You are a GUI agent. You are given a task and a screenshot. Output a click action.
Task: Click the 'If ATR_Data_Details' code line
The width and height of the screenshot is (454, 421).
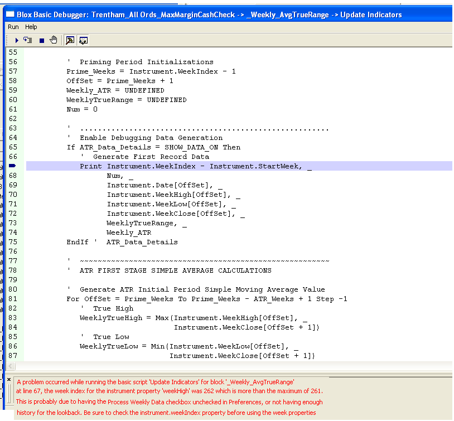tap(153, 147)
